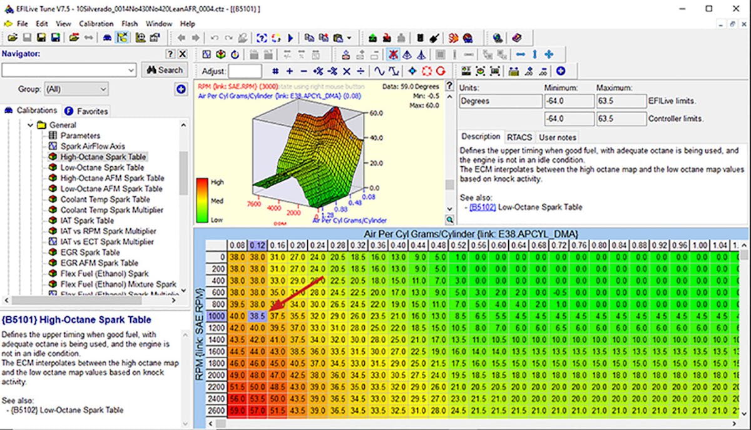Click the Search button
751x430 pixels.
coord(164,70)
